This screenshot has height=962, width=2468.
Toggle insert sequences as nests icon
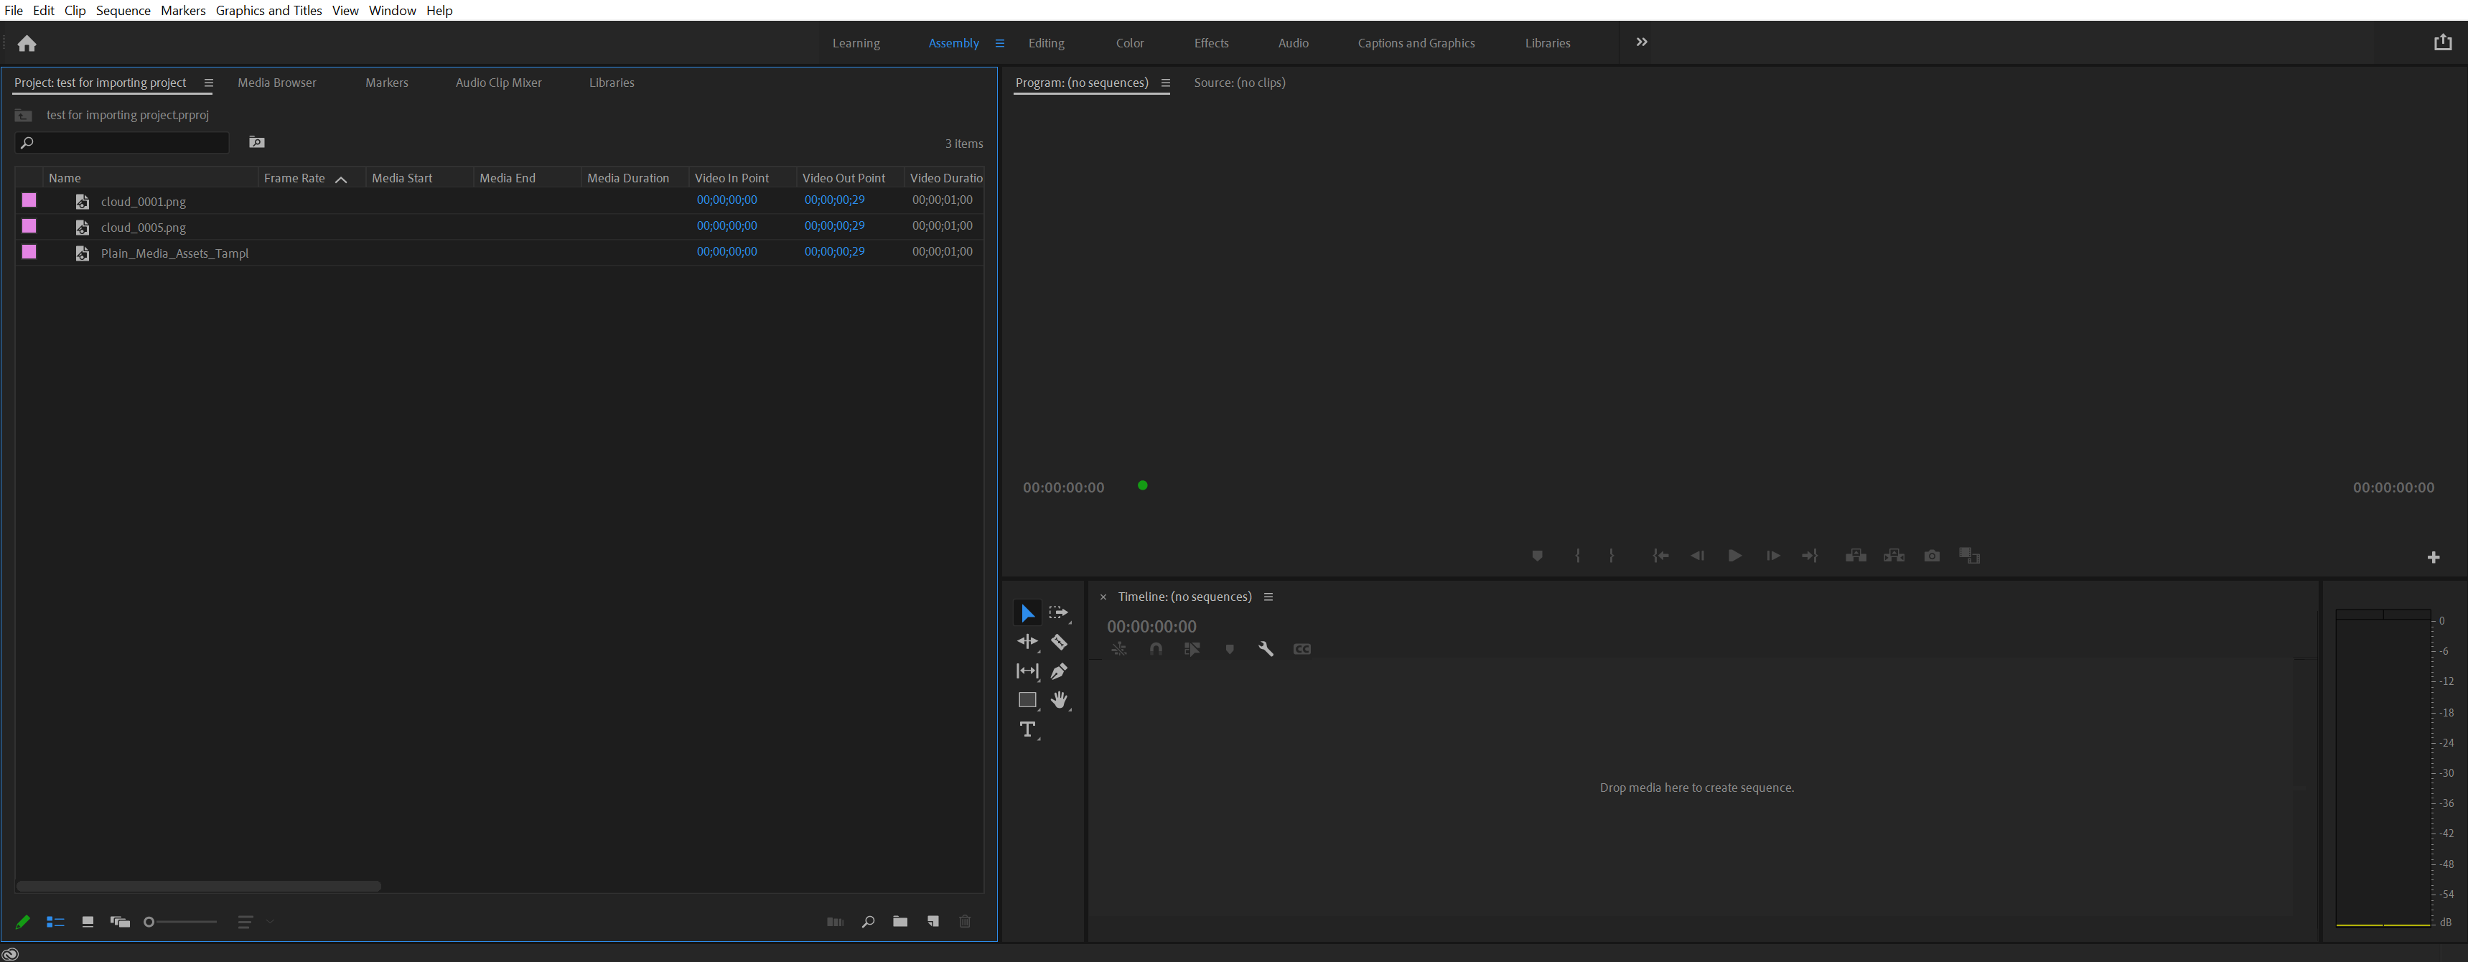[1119, 649]
